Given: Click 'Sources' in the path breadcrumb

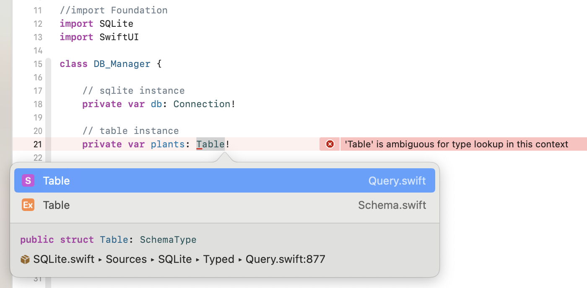Looking at the screenshot, I should 126,259.
